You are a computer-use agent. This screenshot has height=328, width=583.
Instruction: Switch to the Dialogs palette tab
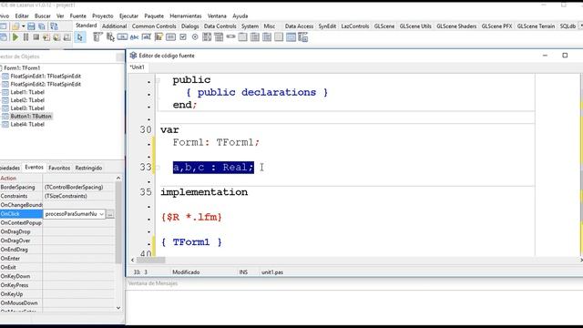(190, 26)
